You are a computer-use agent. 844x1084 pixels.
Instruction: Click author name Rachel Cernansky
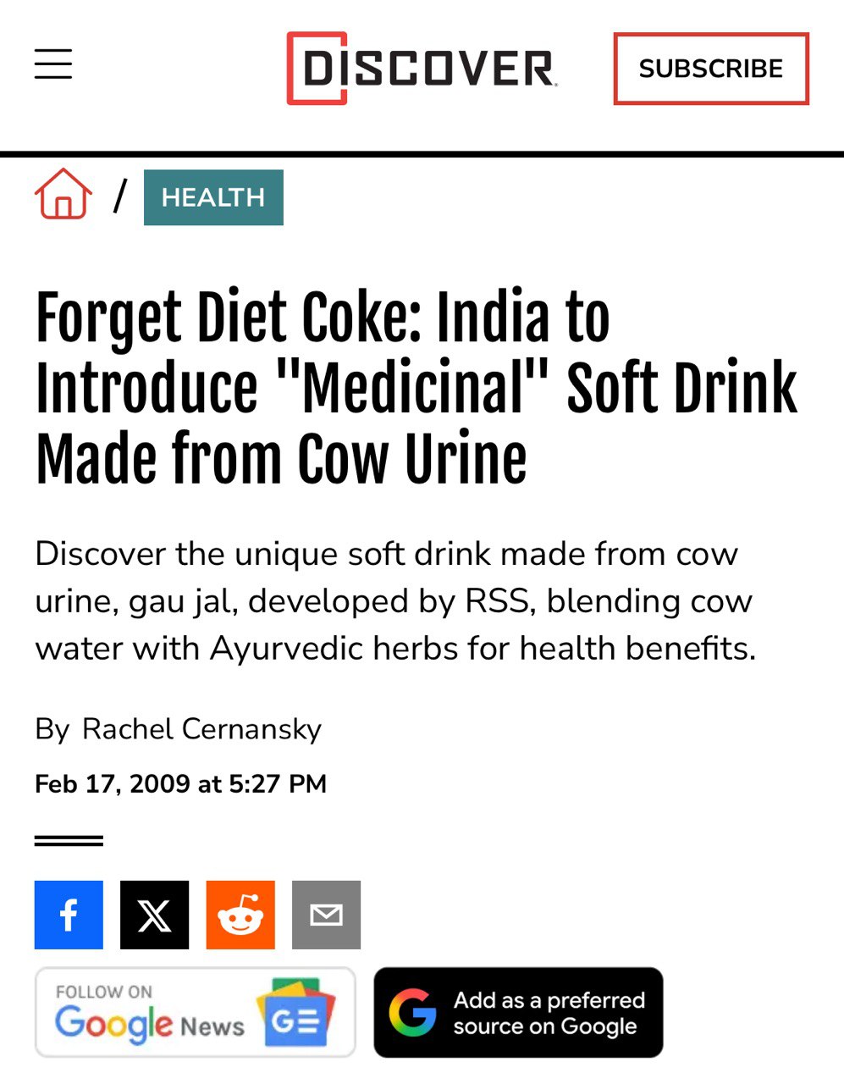201,729
